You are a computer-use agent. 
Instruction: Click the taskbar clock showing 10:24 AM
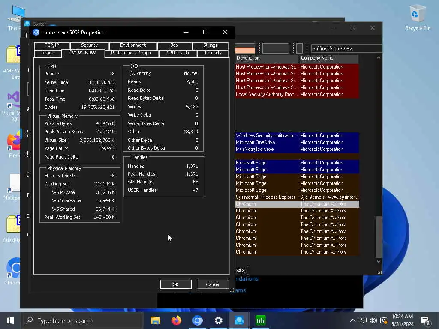point(402,320)
